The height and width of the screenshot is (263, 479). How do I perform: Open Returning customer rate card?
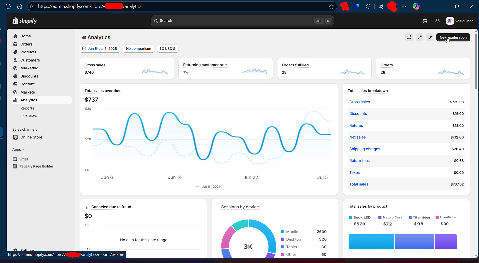coord(226,69)
